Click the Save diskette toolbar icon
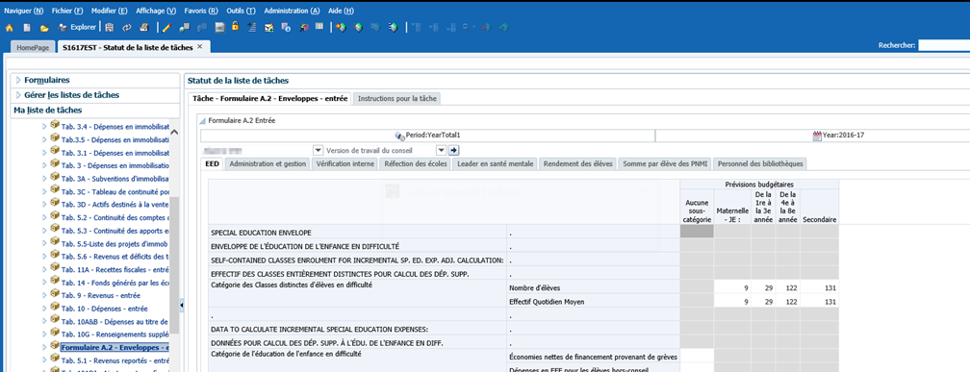Viewport: 970px width, 372px height. pyautogui.click(x=110, y=28)
